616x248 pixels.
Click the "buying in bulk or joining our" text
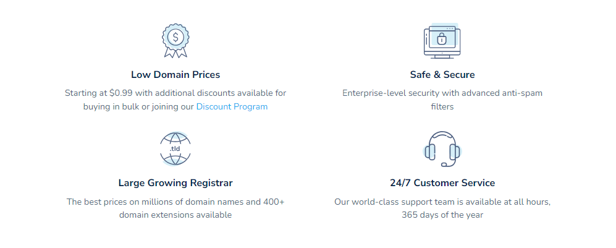tap(138, 106)
